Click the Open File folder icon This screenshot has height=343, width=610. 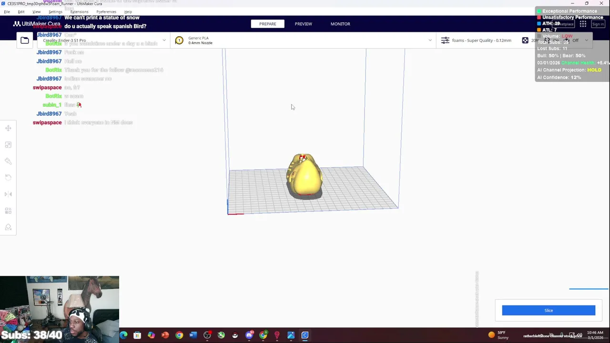click(x=24, y=40)
